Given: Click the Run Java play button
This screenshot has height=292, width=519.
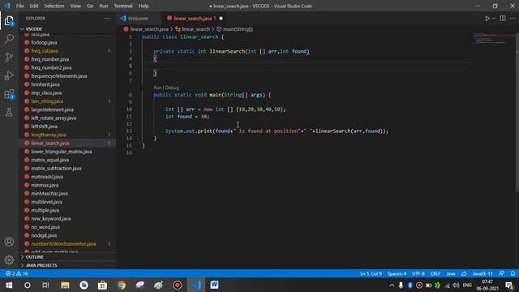Looking at the screenshot, I should click(x=487, y=19).
